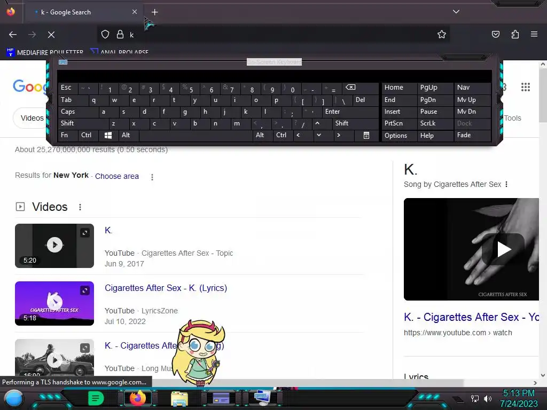The width and height of the screenshot is (547, 410).
Task: Click the keyboard Help key
Action: [x=435, y=135]
